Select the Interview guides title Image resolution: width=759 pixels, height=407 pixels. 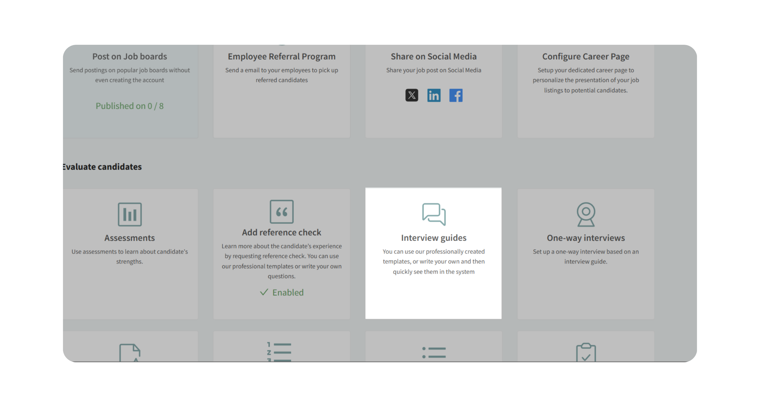pyautogui.click(x=434, y=238)
